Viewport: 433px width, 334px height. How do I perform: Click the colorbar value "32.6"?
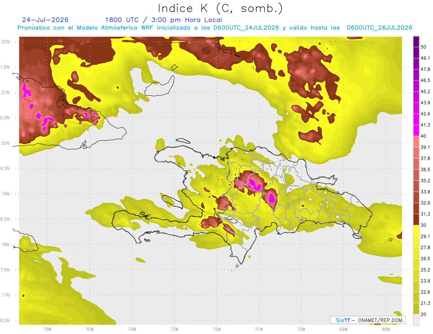(x=425, y=203)
